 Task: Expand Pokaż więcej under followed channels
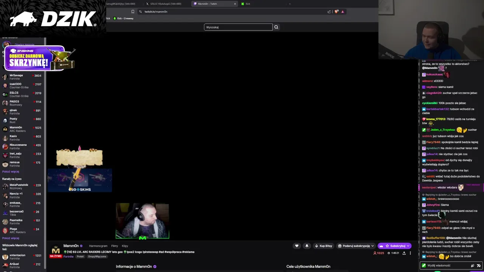[11, 172]
